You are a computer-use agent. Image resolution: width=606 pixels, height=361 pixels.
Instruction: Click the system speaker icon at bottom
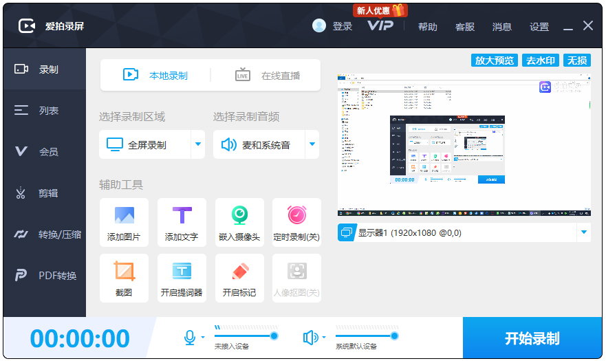[310, 338]
